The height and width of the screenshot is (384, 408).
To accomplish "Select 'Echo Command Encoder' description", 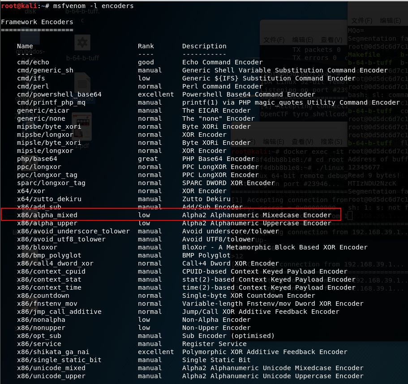I will pos(223,62).
